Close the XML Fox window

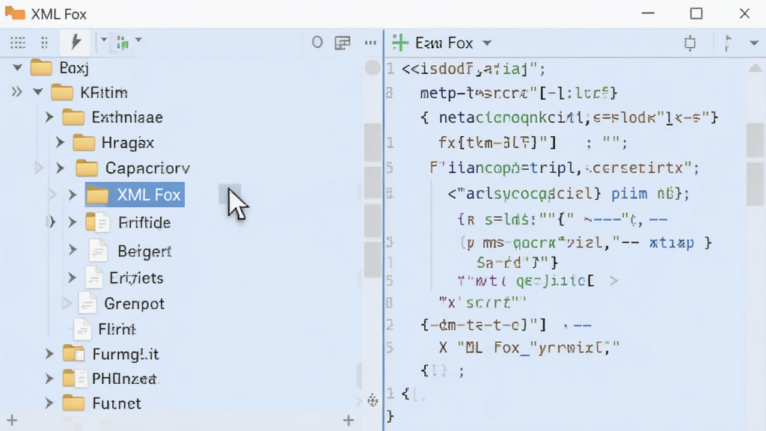[744, 13]
